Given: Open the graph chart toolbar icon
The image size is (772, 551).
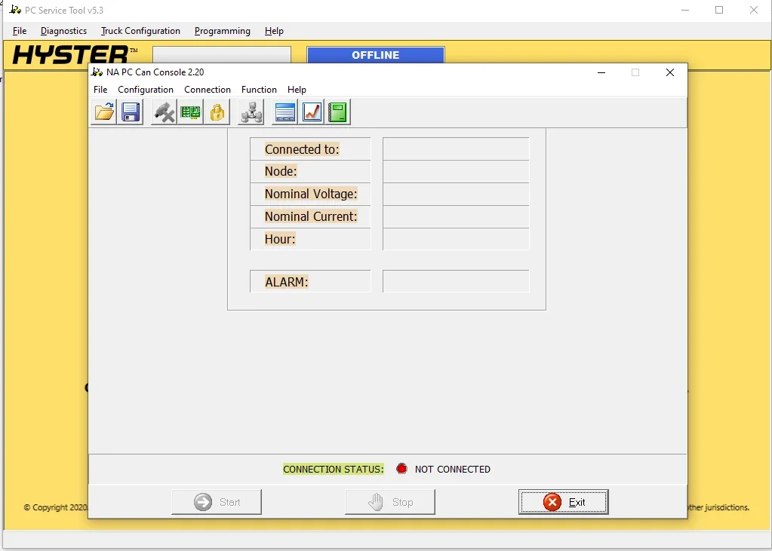Looking at the screenshot, I should click(x=311, y=112).
